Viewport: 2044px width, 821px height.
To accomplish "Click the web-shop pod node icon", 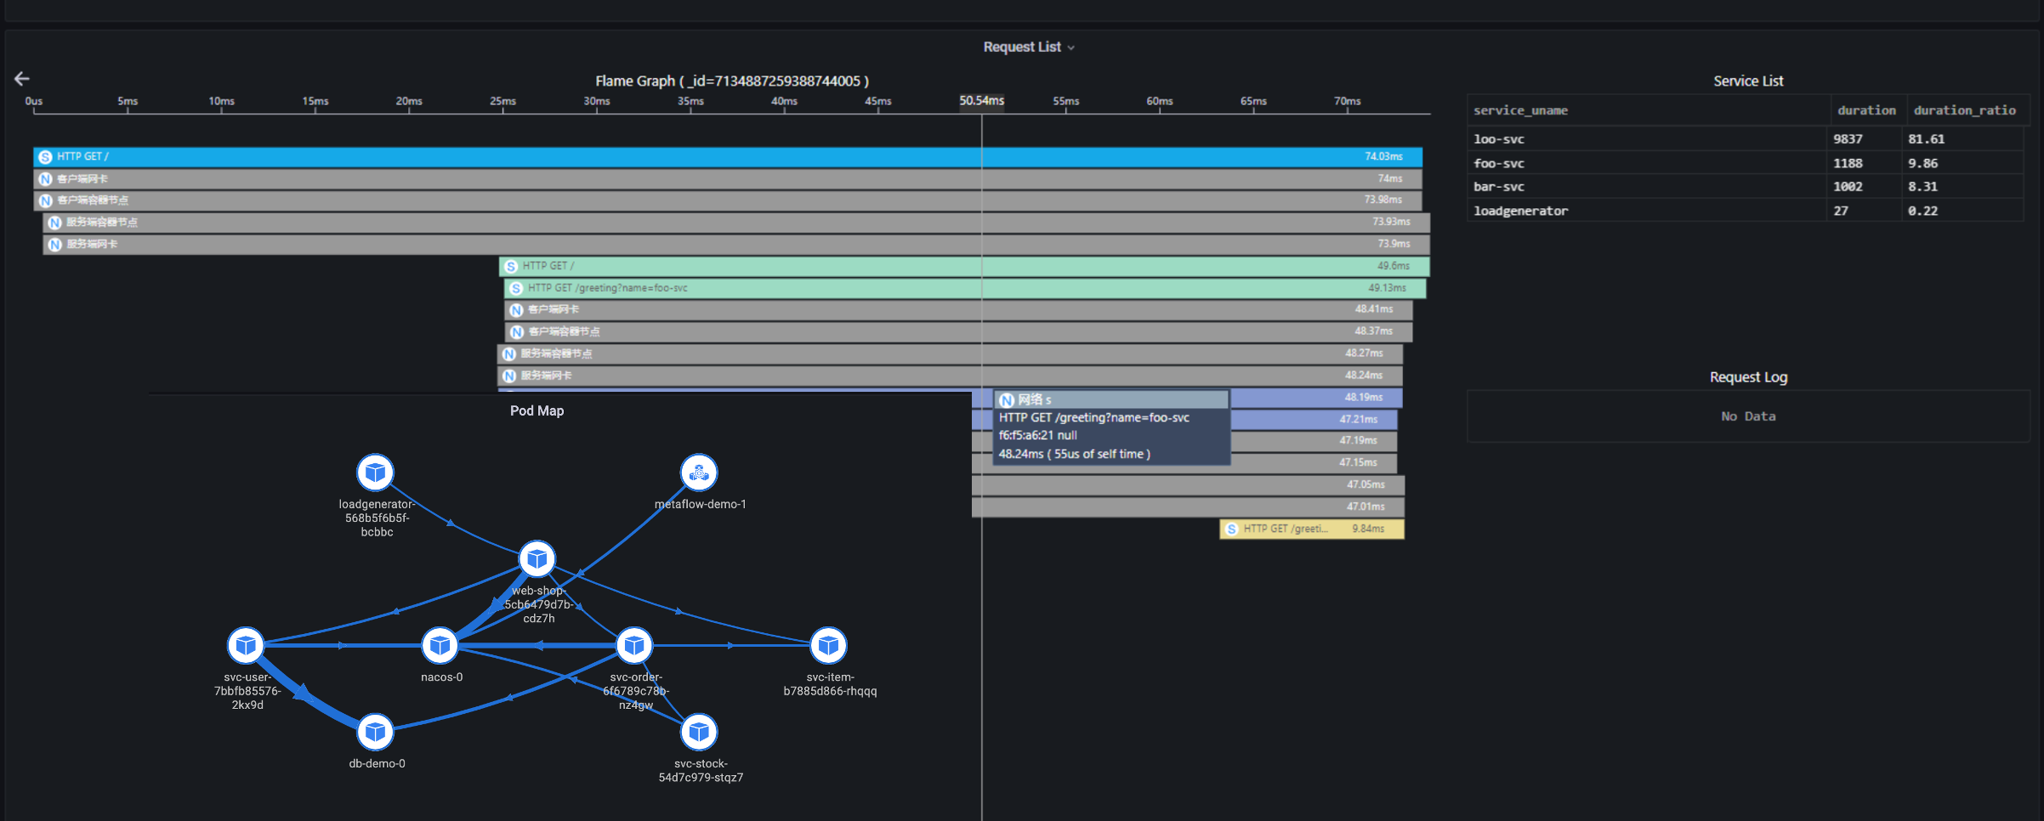I will (537, 559).
